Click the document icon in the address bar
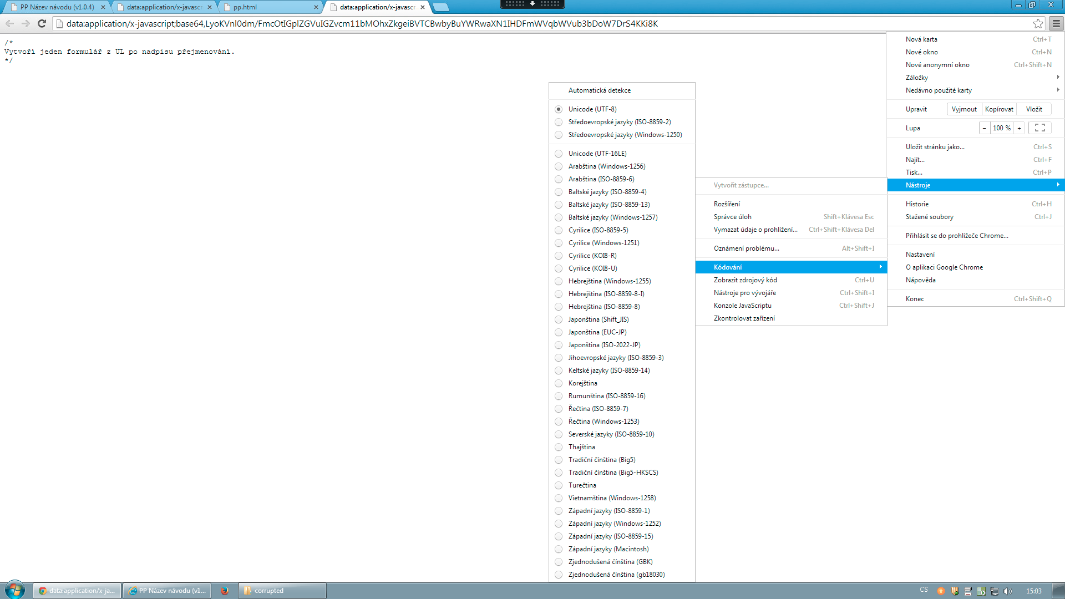 58,23
